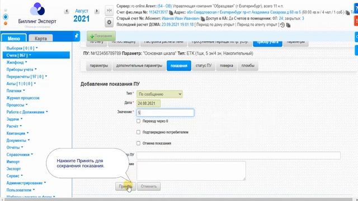This screenshot has width=358, height=201.
Task: Copy address icon after 1 соб
Action: point(347,12)
